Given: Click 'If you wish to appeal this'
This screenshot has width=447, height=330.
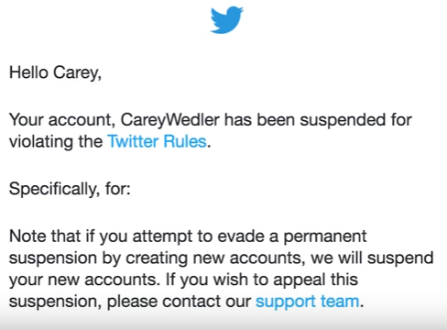Looking at the screenshot, I should (x=262, y=280).
